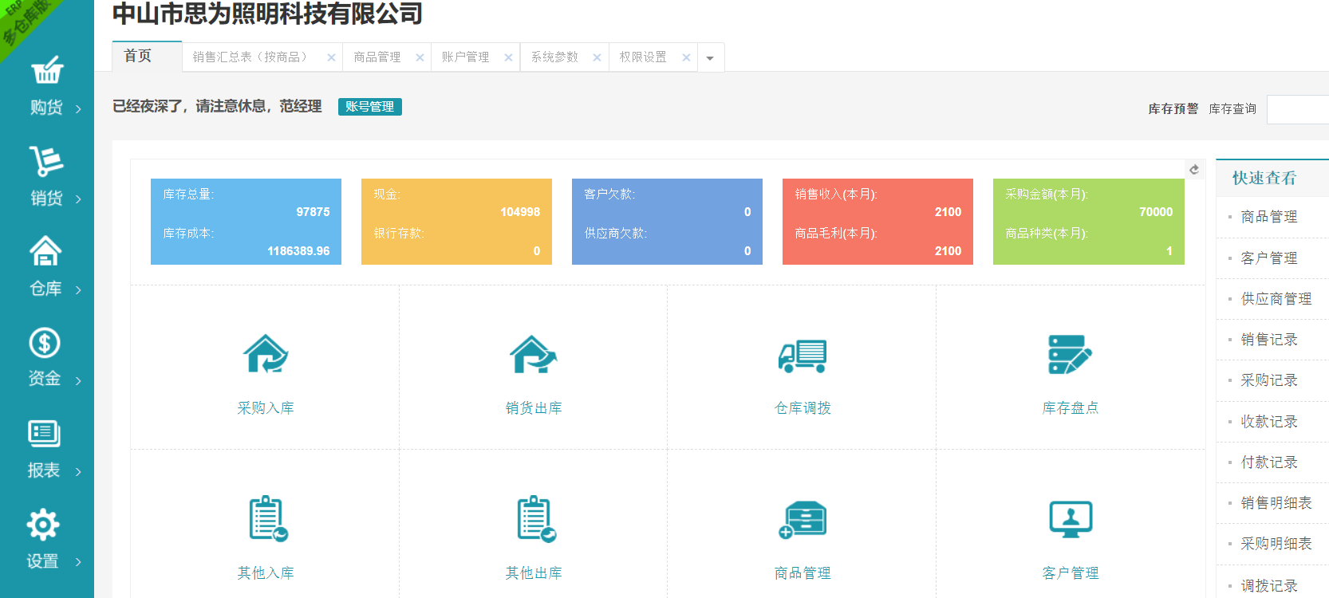
Task: Expand the 报表 sidebar chevron
Action: click(78, 472)
